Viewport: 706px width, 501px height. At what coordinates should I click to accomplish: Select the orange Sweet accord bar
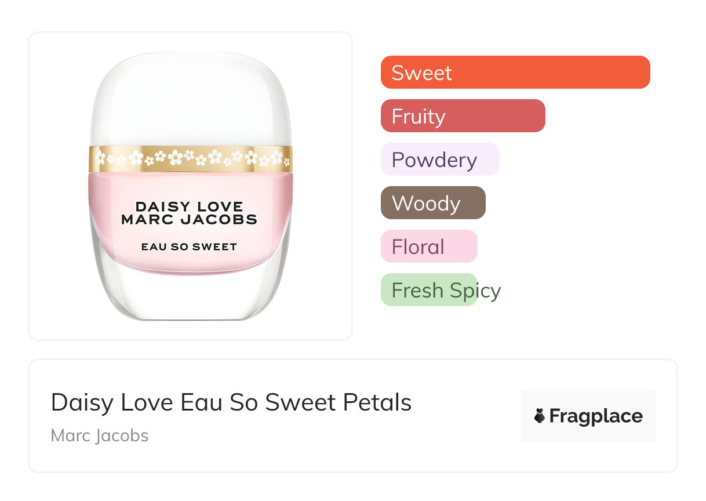(x=515, y=72)
